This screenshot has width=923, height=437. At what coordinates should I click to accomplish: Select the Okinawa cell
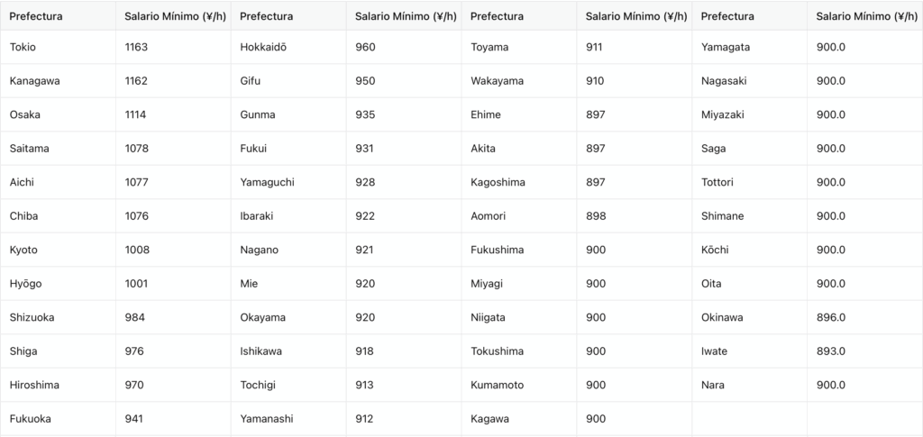pyautogui.click(x=722, y=317)
